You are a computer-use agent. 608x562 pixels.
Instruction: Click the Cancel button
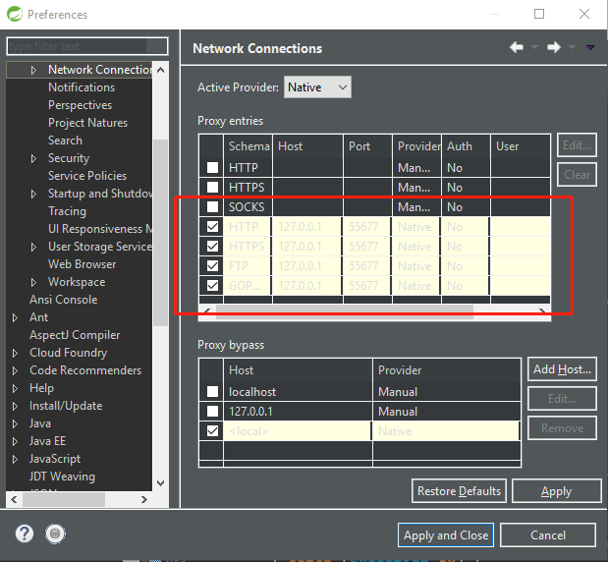click(548, 535)
